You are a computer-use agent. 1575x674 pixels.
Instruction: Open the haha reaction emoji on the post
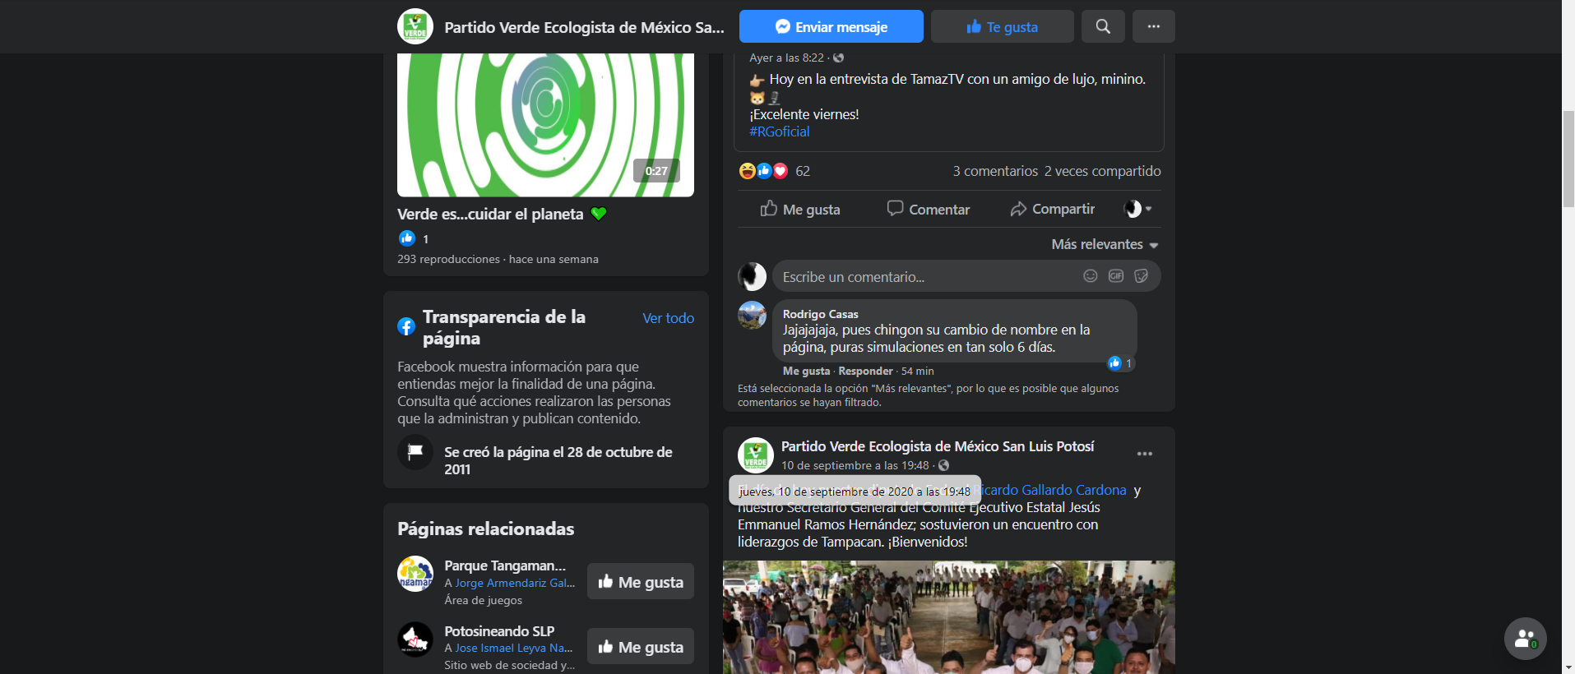[x=747, y=171]
